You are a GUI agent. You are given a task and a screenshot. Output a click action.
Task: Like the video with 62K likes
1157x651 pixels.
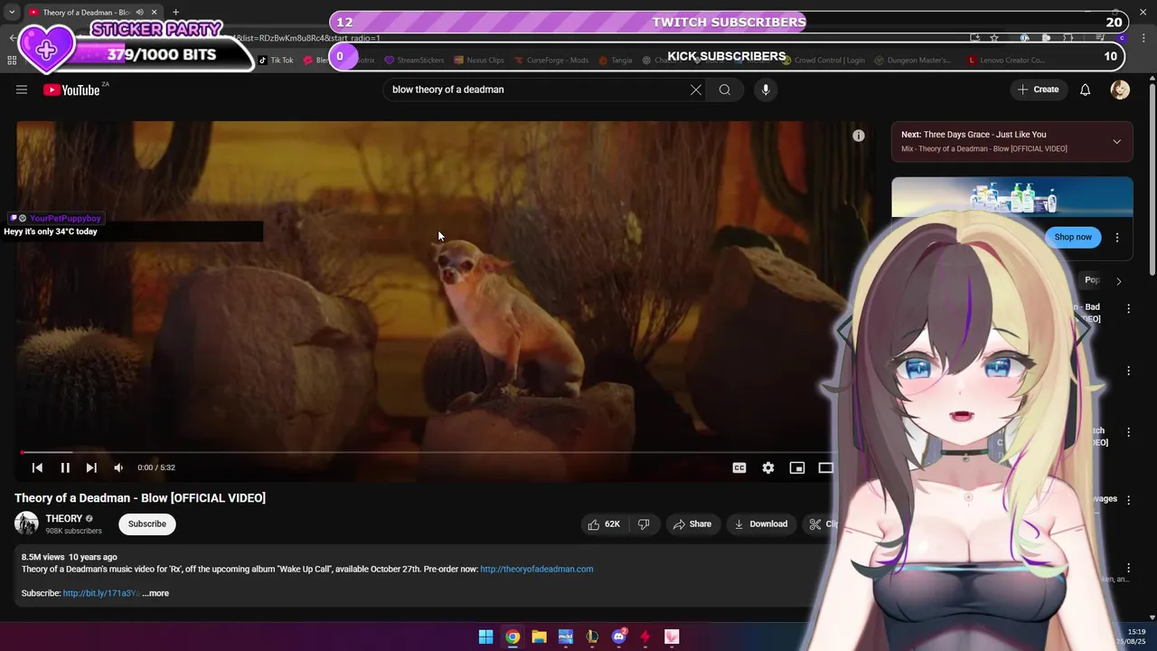coord(604,524)
